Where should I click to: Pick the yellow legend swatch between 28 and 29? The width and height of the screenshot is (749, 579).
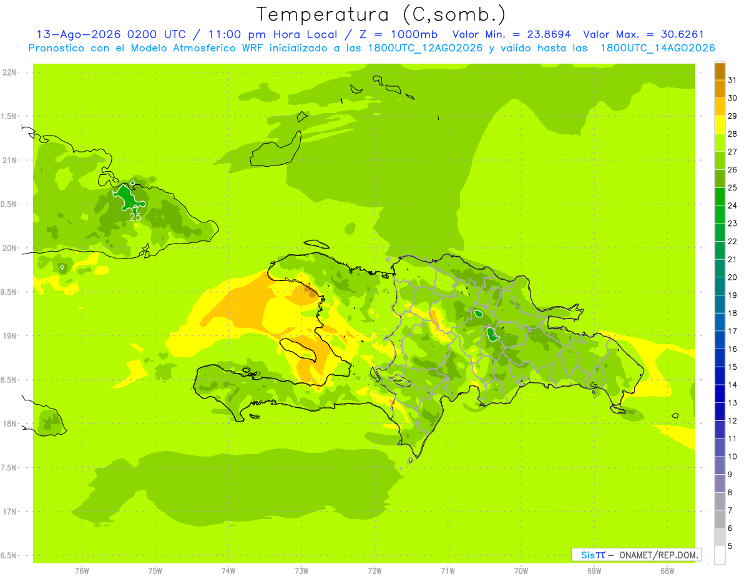(720, 125)
